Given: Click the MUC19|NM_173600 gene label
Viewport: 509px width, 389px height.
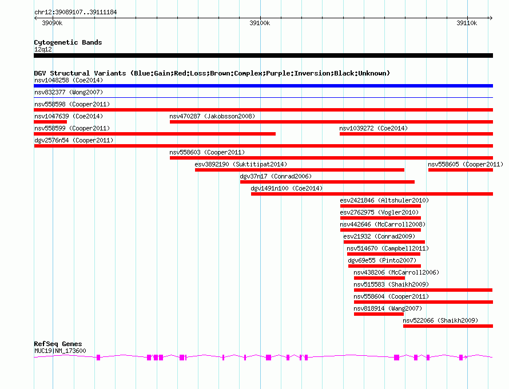Looking at the screenshot, I should 60,351.
